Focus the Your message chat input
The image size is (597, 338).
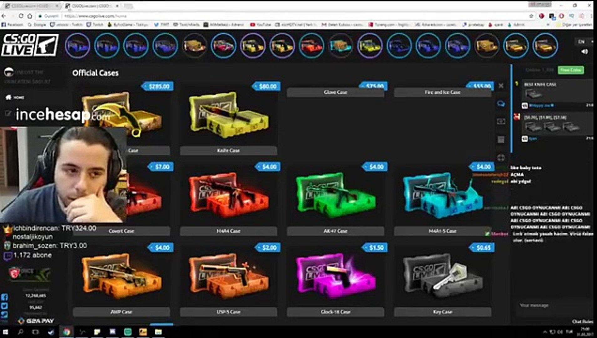[552, 305]
